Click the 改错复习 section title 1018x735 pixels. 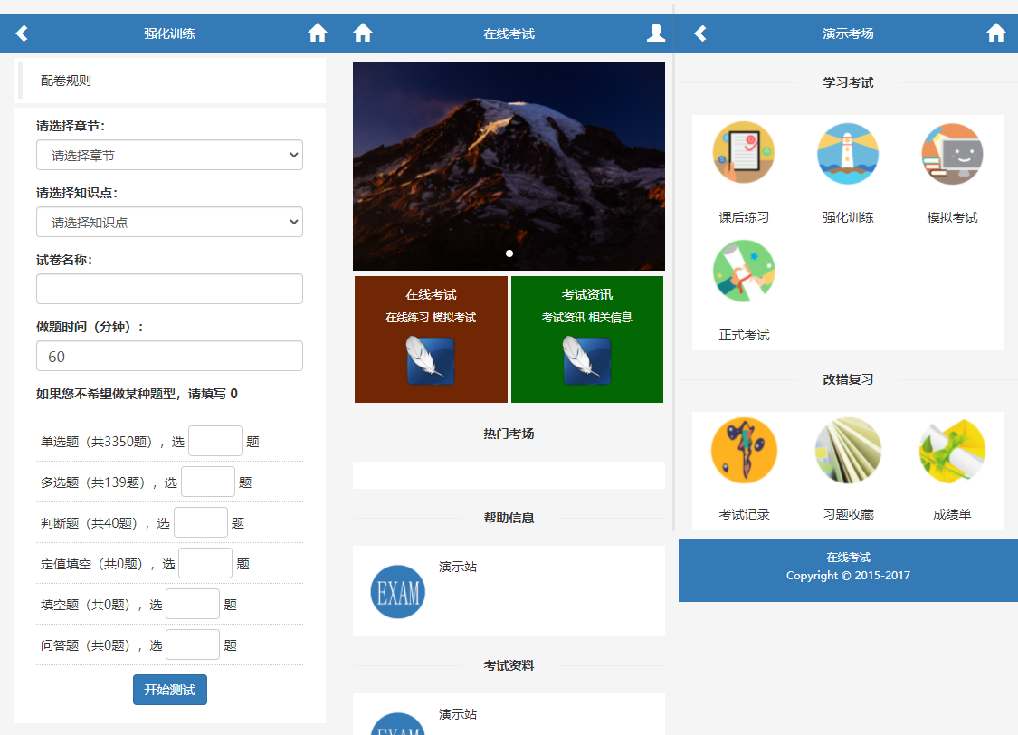[x=848, y=380]
